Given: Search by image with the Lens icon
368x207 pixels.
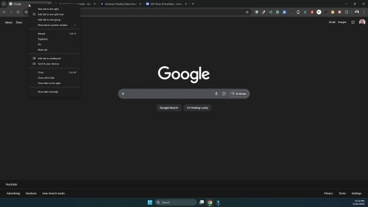Looking at the screenshot, I should tap(224, 94).
